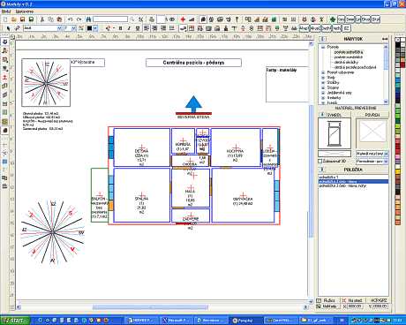Expand the Stoličky tree node

click(323, 83)
